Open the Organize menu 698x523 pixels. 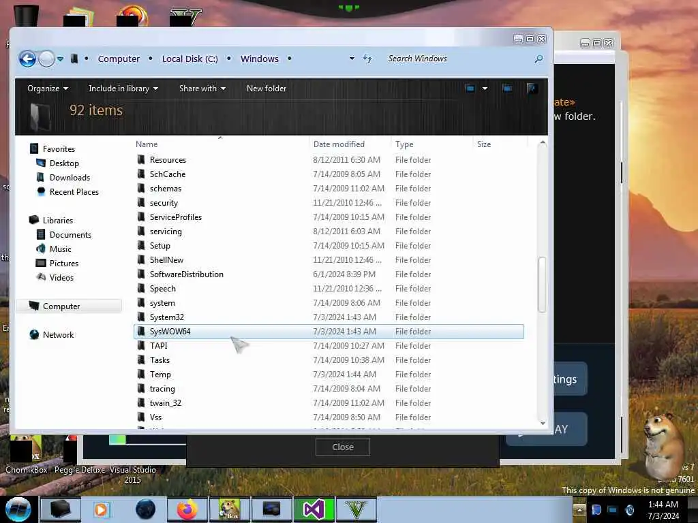[48, 89]
